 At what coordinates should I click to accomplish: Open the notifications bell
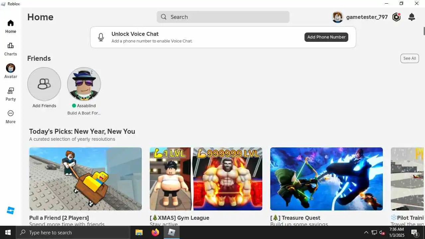(x=412, y=17)
